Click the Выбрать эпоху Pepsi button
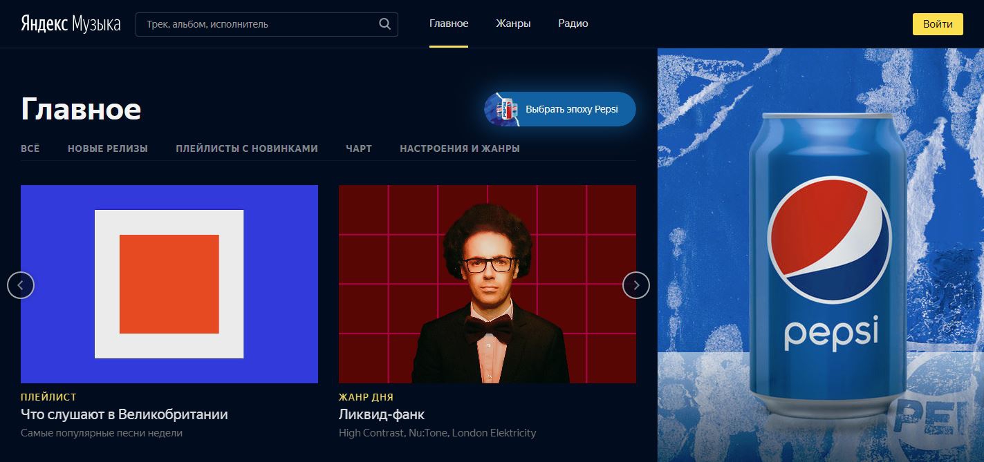Screen dimensions: 984x462 pyautogui.click(x=560, y=109)
